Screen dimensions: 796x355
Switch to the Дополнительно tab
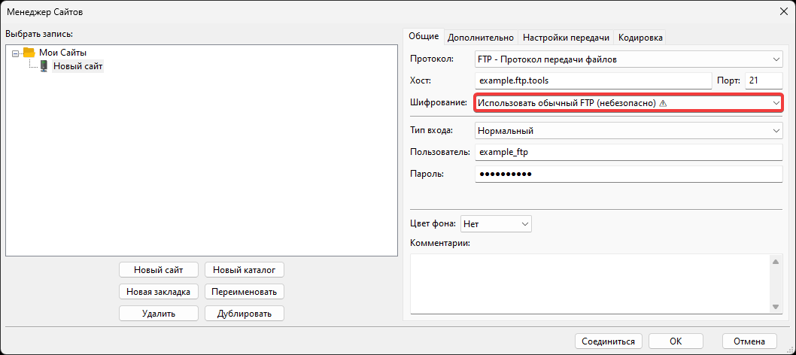(481, 37)
